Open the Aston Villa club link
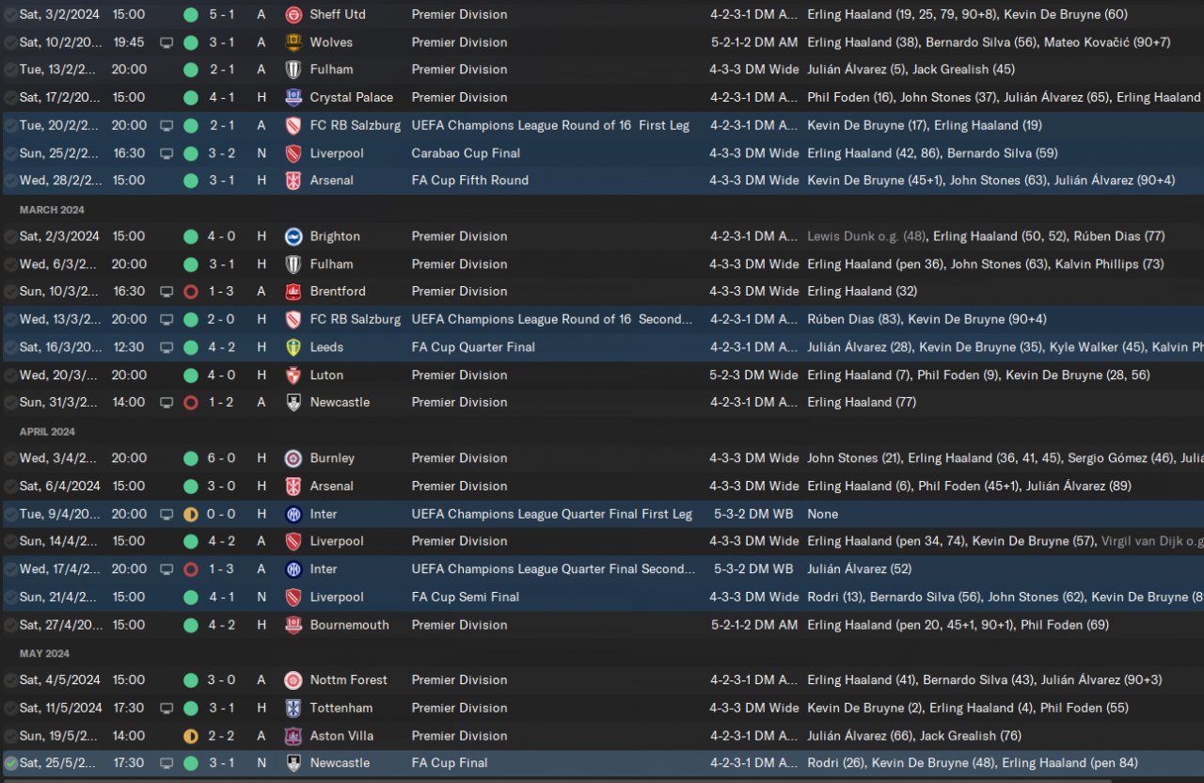This screenshot has width=1204, height=783. pos(342,736)
